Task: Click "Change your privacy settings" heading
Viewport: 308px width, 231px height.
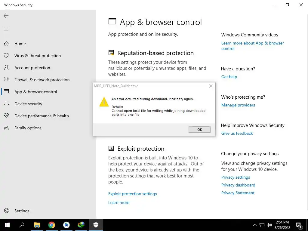Action: click(x=250, y=154)
